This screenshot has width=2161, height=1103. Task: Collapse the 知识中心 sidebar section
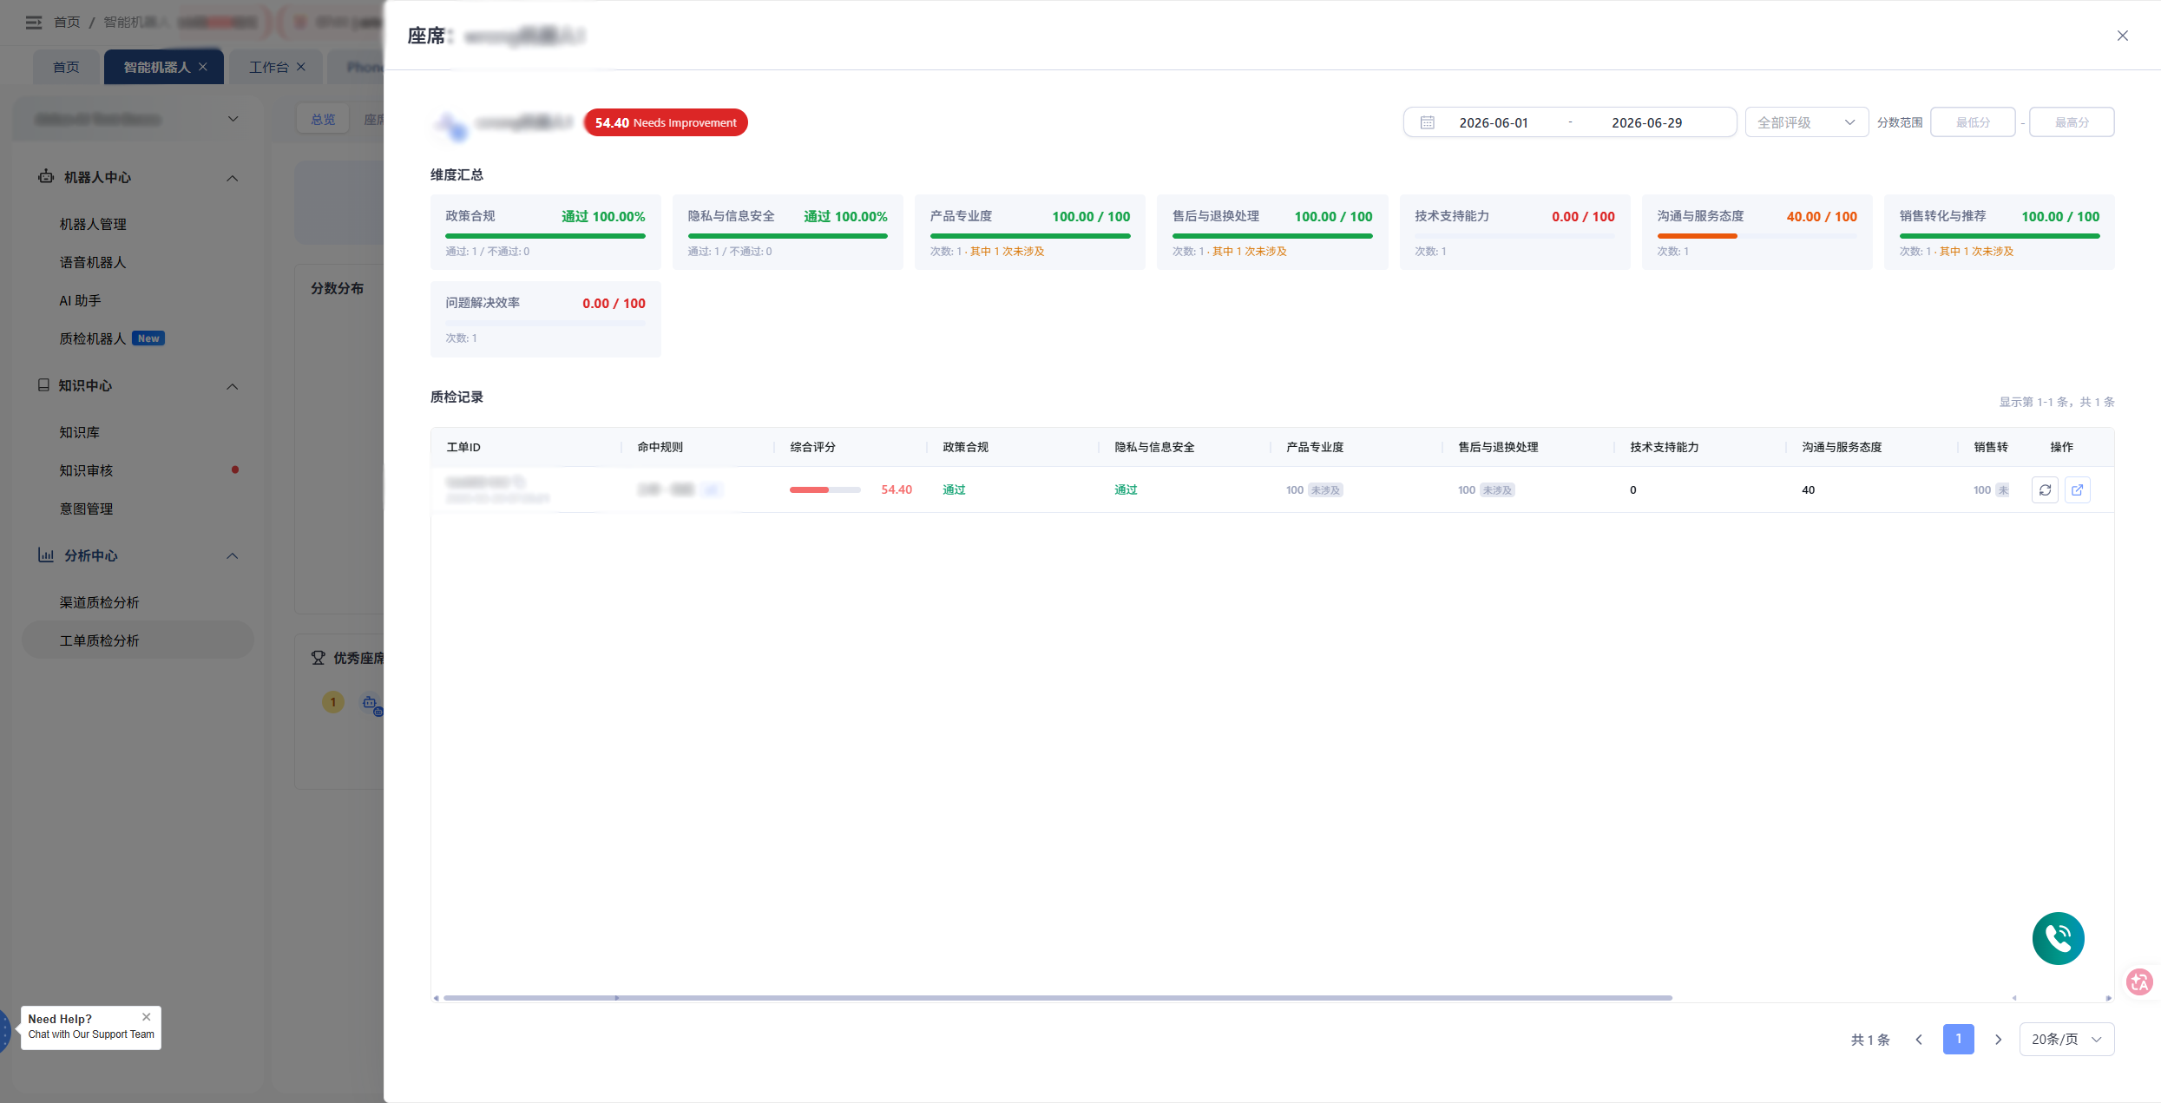click(x=232, y=386)
